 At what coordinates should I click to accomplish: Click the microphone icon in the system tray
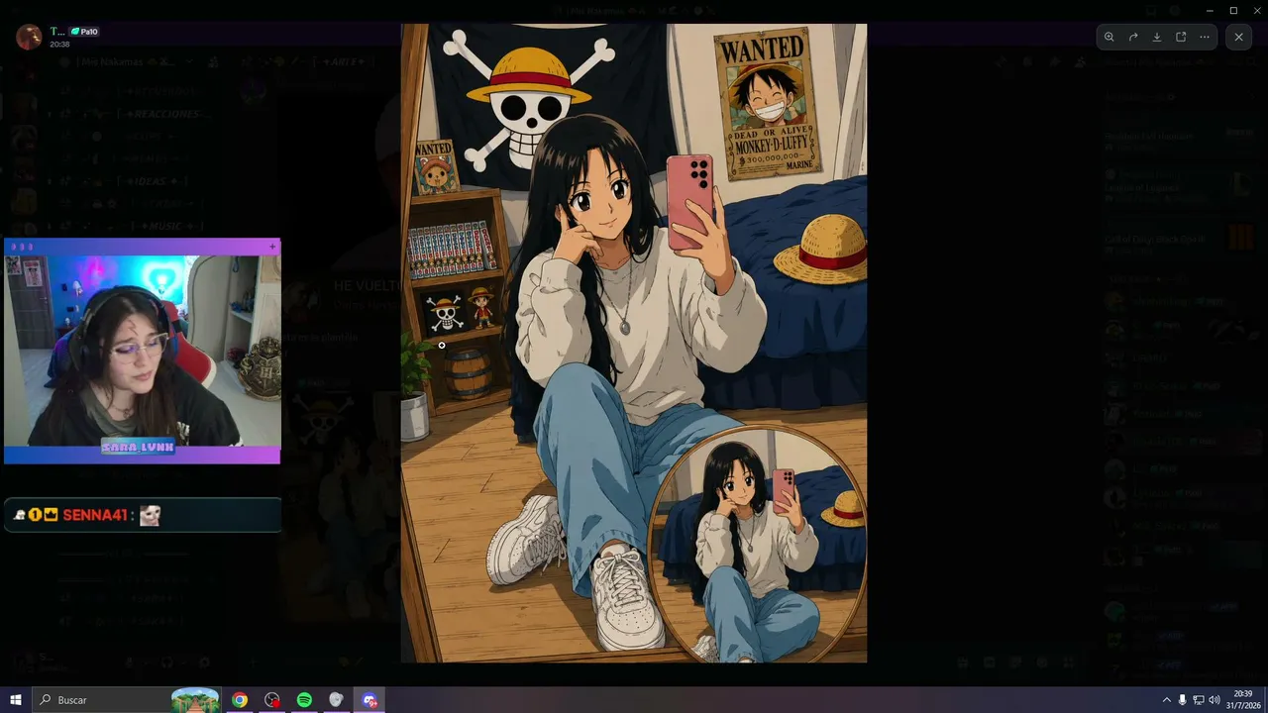coord(1182,700)
